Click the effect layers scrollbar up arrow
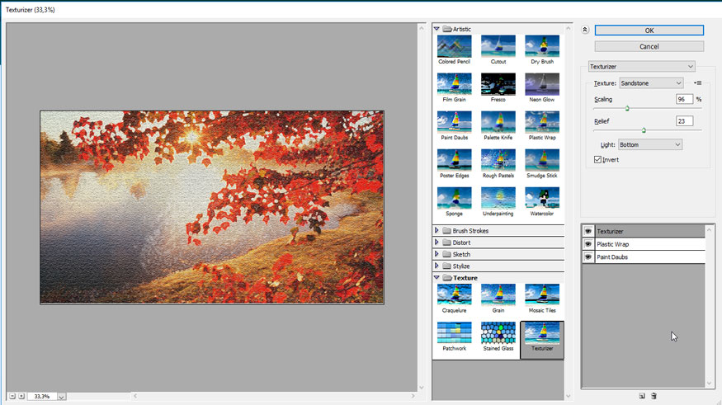The image size is (722, 405). point(710,228)
